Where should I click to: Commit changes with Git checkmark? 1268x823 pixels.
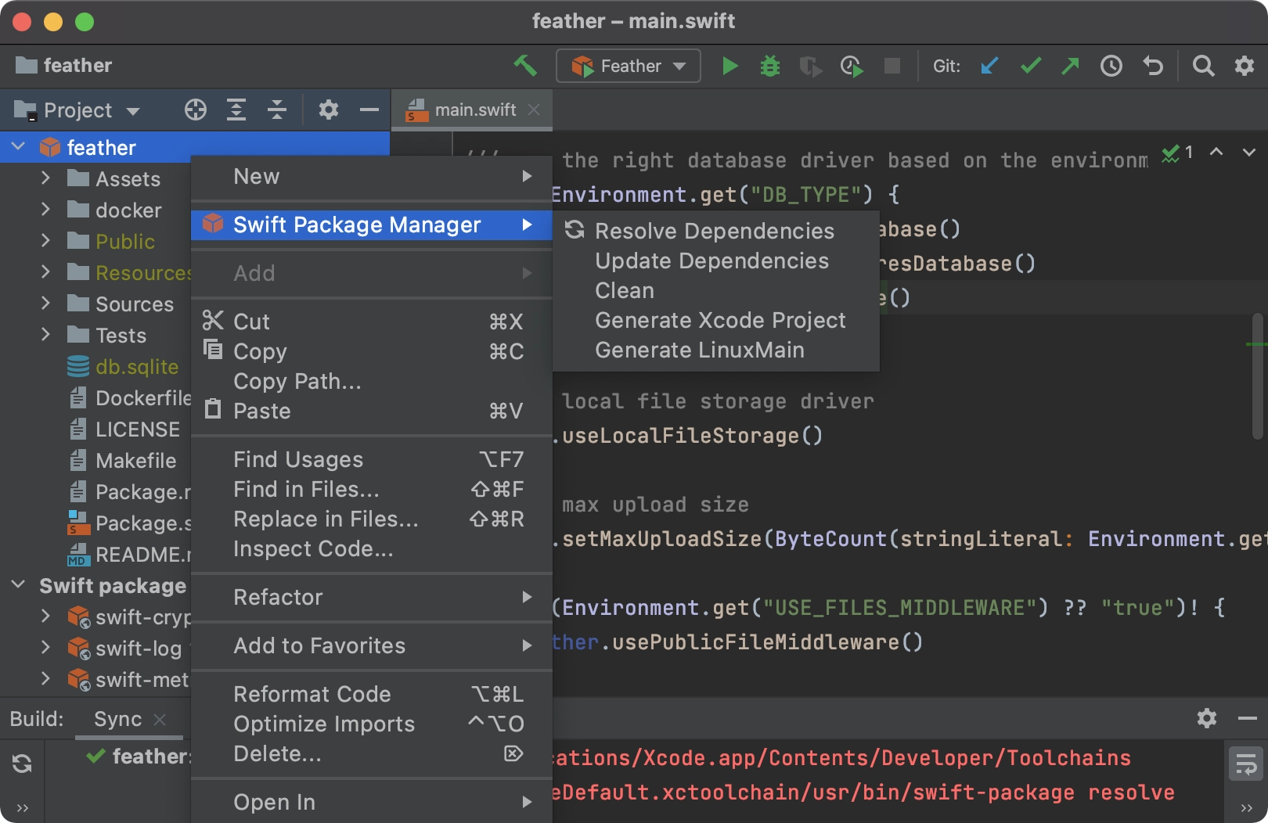(1031, 66)
